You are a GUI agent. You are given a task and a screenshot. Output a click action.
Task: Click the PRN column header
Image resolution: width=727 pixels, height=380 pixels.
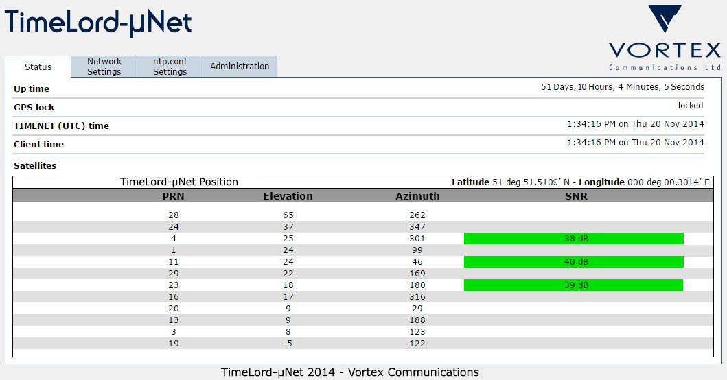tap(173, 196)
